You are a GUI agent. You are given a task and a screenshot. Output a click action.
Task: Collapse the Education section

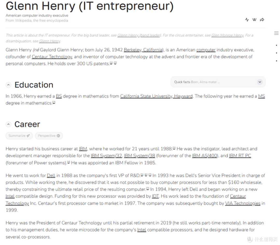[x=8, y=85]
